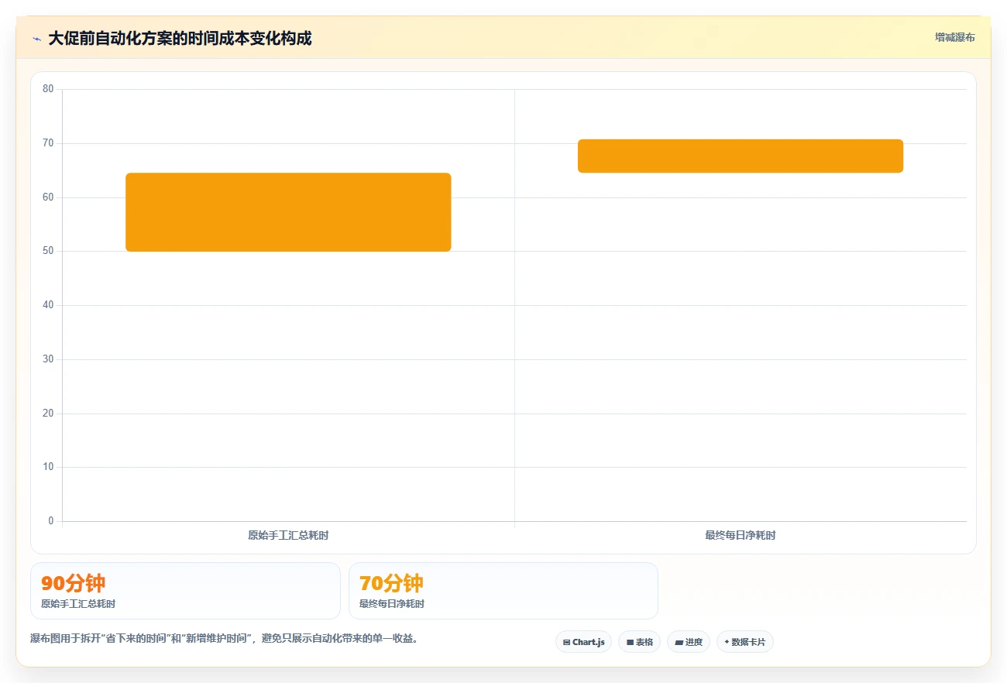Click y-axis value 30

(48, 359)
